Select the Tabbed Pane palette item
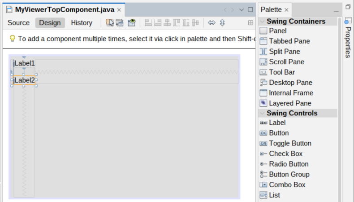Screen dimensions: 354x202 tap(289, 41)
